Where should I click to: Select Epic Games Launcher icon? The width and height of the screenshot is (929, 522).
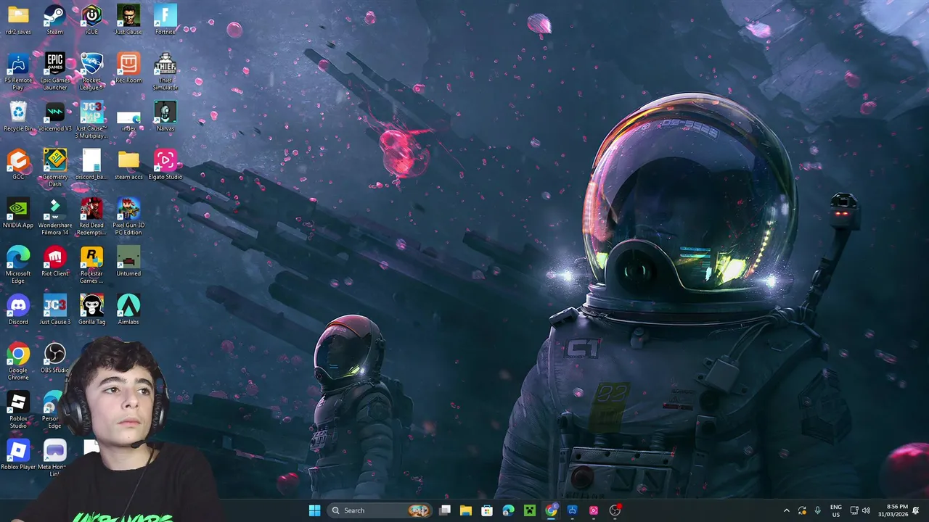pos(54,71)
